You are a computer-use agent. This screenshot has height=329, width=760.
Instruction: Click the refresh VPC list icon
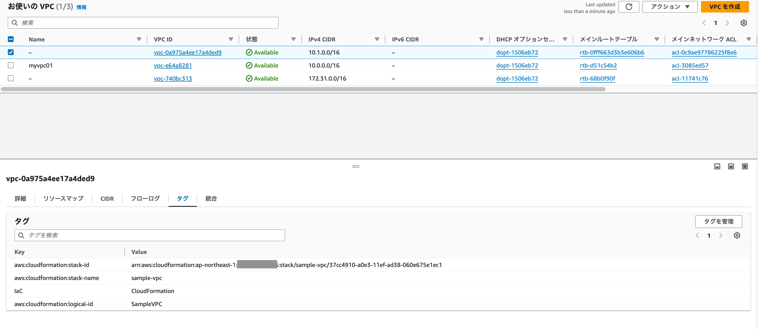[628, 7]
